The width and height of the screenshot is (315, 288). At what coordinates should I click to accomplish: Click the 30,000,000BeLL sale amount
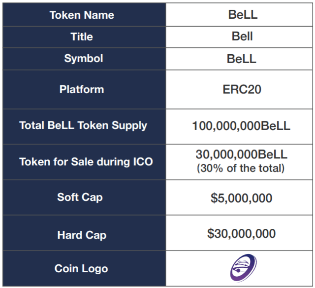pyautogui.click(x=242, y=154)
